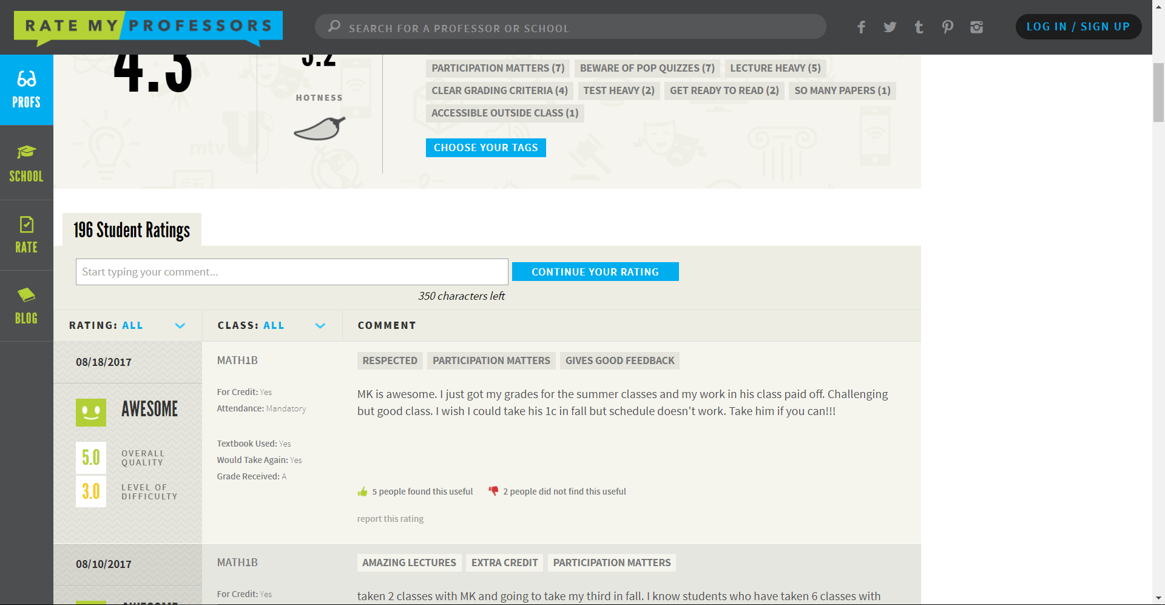Click the Amazing Lectures review tag
This screenshot has height=605, width=1165.
[410, 563]
